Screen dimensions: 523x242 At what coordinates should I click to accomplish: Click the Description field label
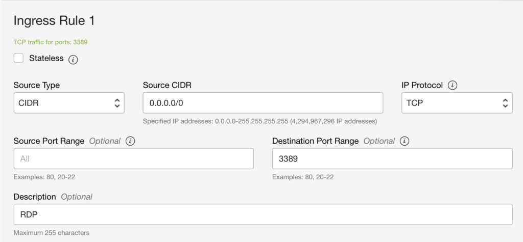coord(34,197)
